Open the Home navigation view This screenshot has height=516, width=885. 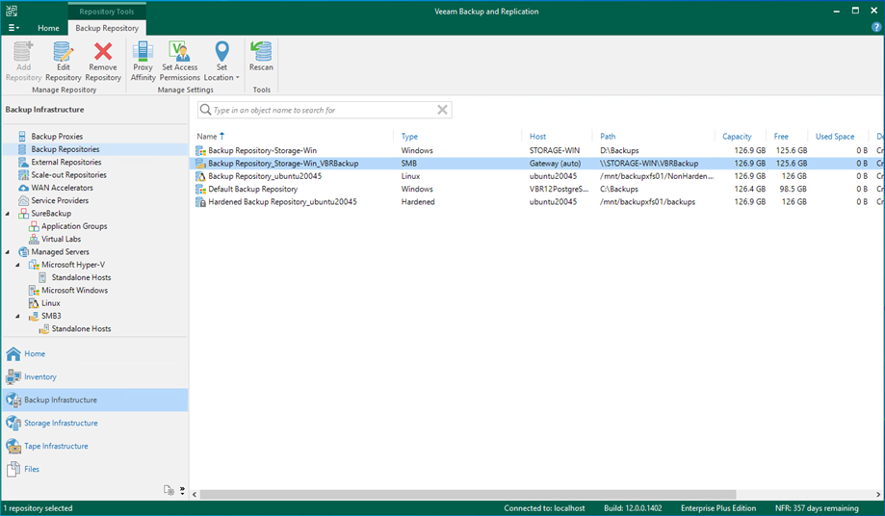[94, 353]
